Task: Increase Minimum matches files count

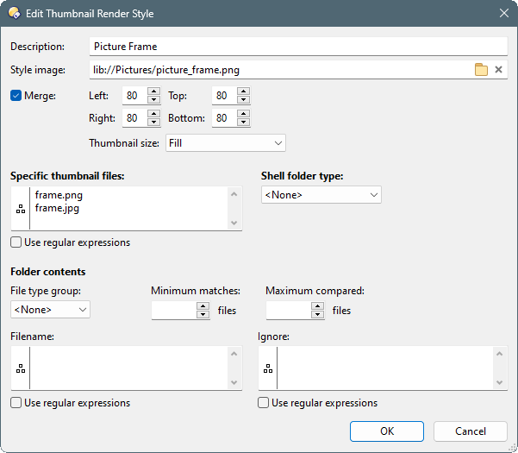Action: [203, 306]
